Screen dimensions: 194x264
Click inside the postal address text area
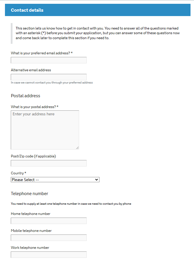[45, 130]
